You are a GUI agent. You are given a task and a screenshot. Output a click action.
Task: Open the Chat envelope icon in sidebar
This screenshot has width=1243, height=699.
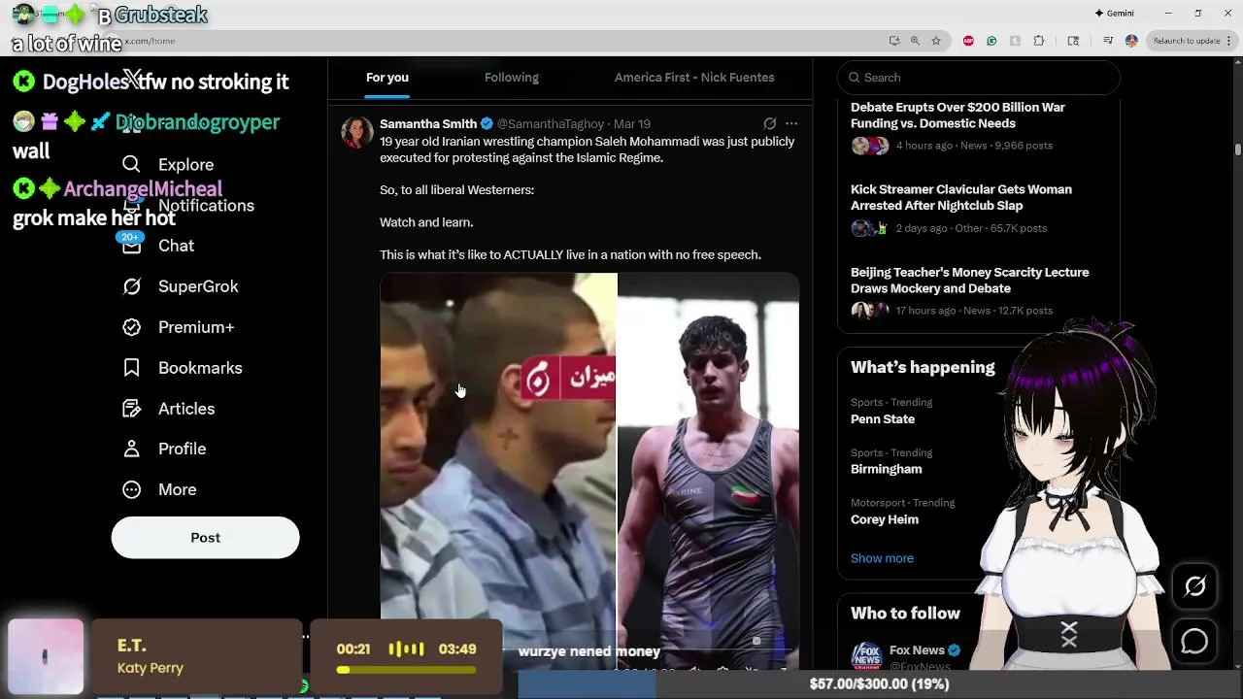[x=131, y=246]
